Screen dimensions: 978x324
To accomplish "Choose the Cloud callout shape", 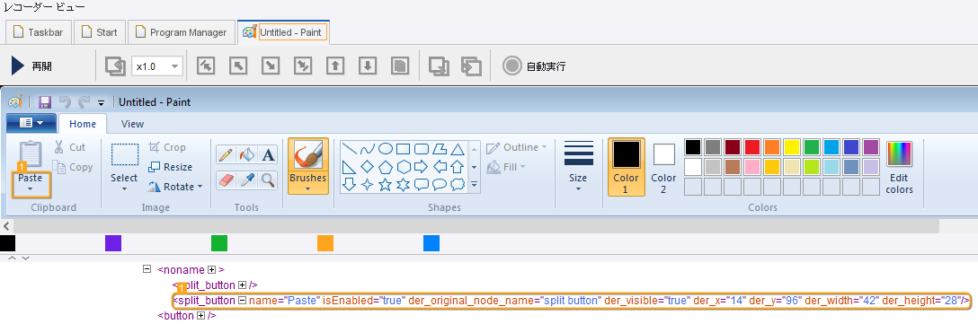I will click(x=458, y=184).
